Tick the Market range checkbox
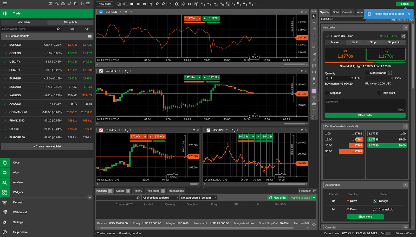Image resolution: width=416 pixels, height=237 pixels. pyautogui.click(x=367, y=73)
